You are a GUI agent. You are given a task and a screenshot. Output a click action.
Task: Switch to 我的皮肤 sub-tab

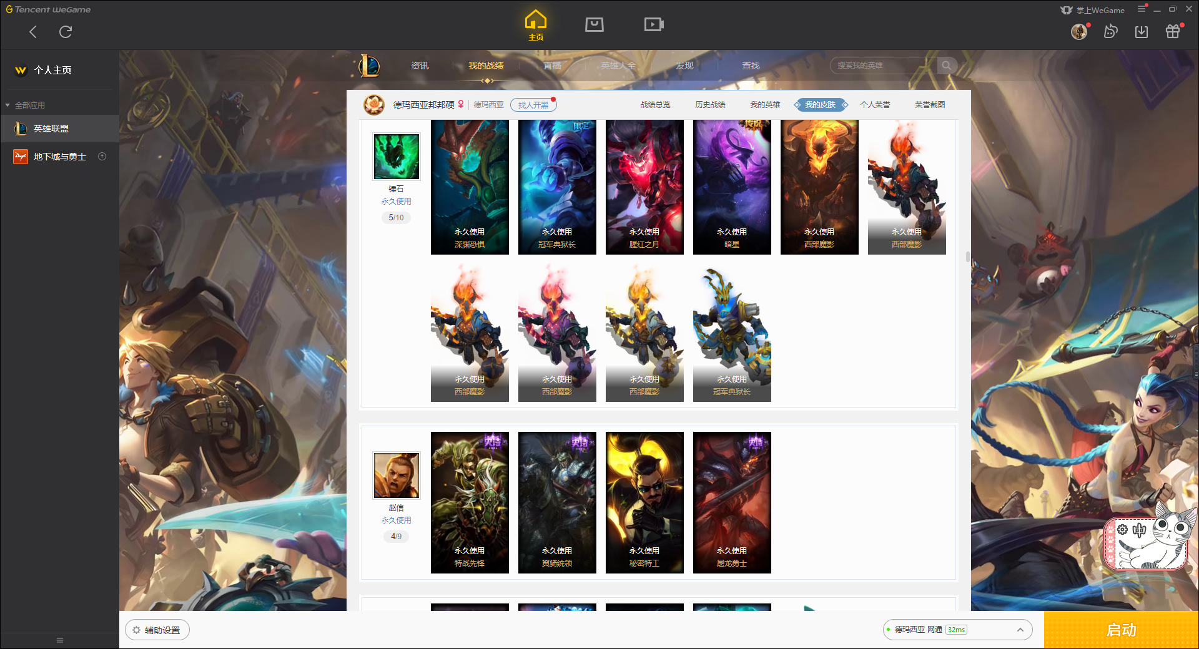click(x=820, y=105)
